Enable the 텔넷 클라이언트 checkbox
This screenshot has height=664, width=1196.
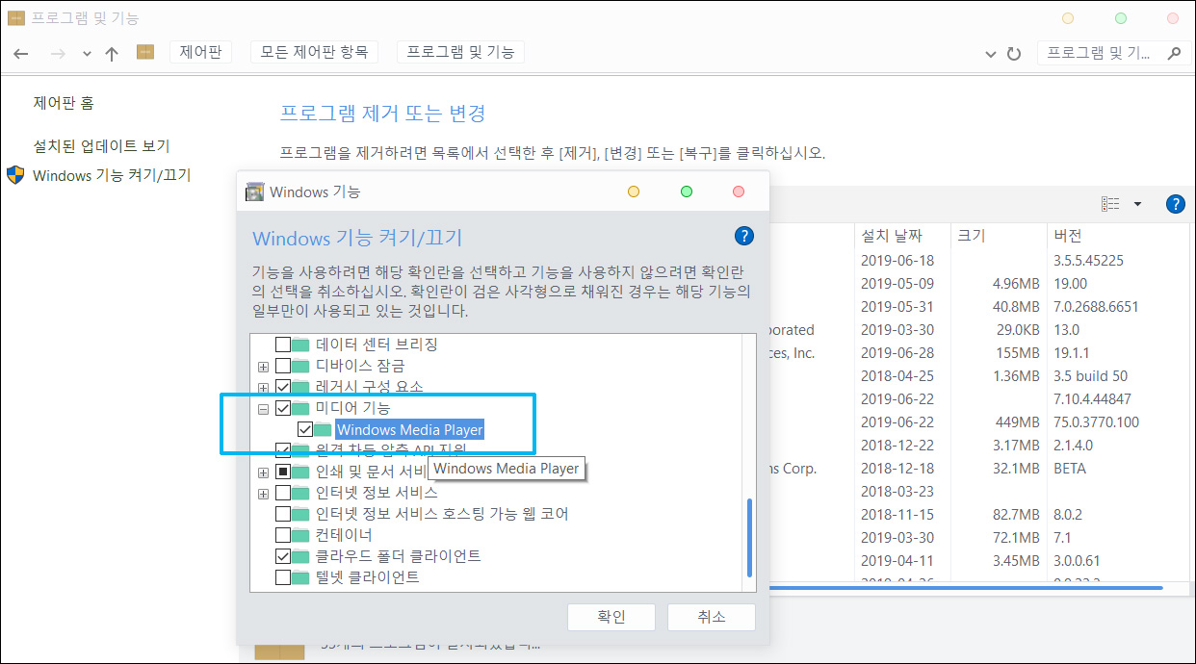coord(283,577)
